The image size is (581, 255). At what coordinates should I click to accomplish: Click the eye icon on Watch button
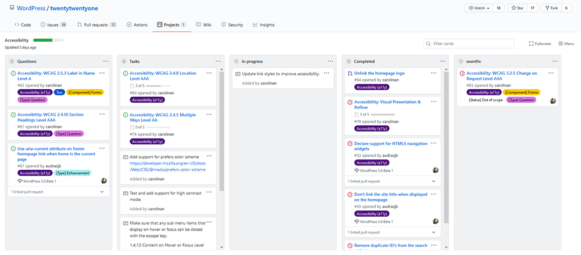pos(471,8)
